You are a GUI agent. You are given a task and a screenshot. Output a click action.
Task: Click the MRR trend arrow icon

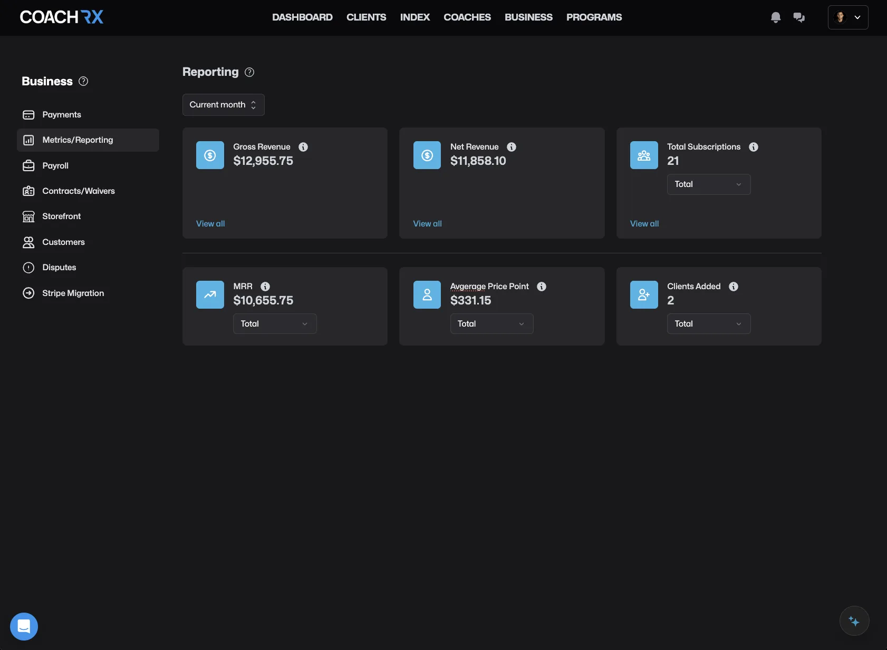tap(210, 295)
